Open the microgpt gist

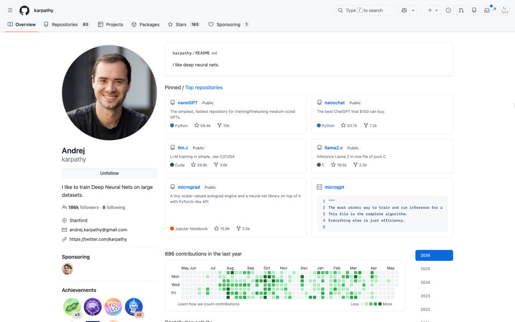point(334,187)
